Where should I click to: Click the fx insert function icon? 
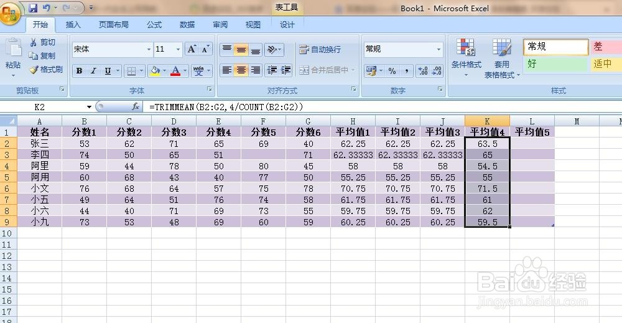(135, 106)
